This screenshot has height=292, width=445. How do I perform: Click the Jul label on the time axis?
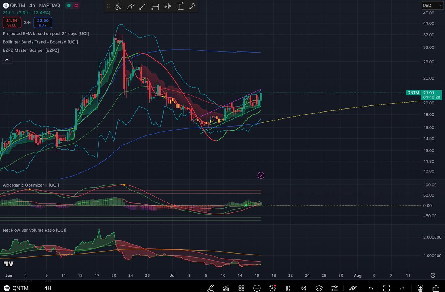pyautogui.click(x=173, y=276)
